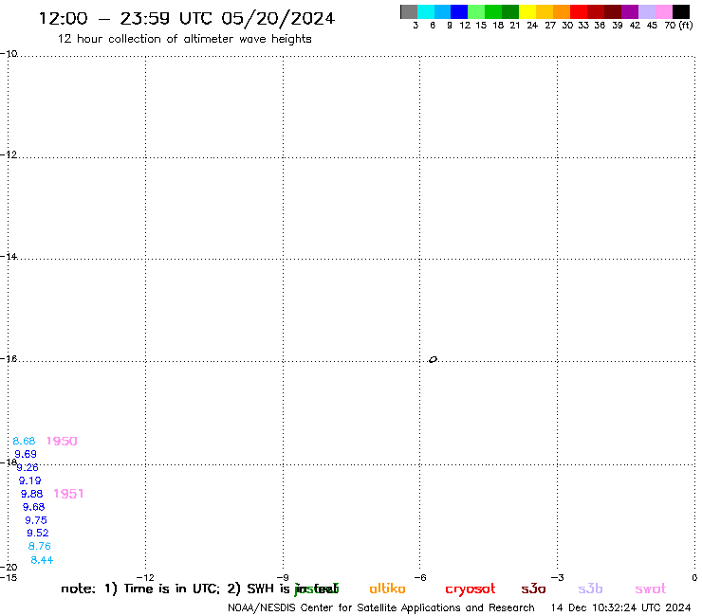This screenshot has width=702, height=616.
Task: Select the -3 longitude axis label
Action: 558,577
